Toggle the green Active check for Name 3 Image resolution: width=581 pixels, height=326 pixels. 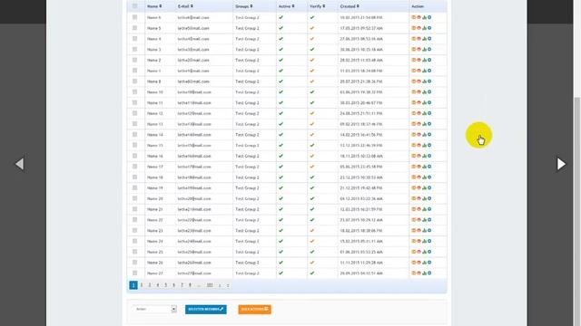(x=281, y=49)
